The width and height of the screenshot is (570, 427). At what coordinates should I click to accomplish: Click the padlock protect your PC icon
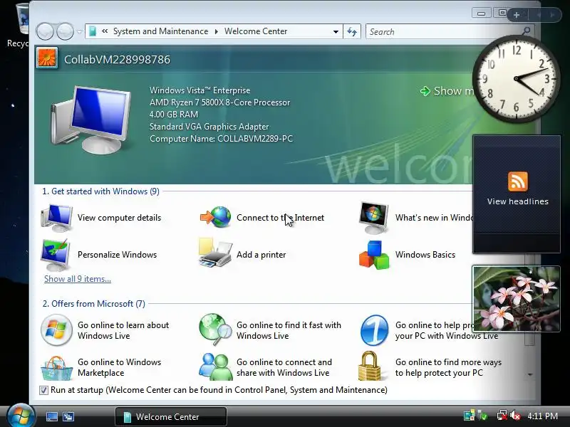pos(370,366)
